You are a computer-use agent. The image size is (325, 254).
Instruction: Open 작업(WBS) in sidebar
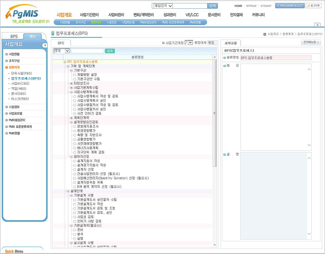click(x=19, y=88)
